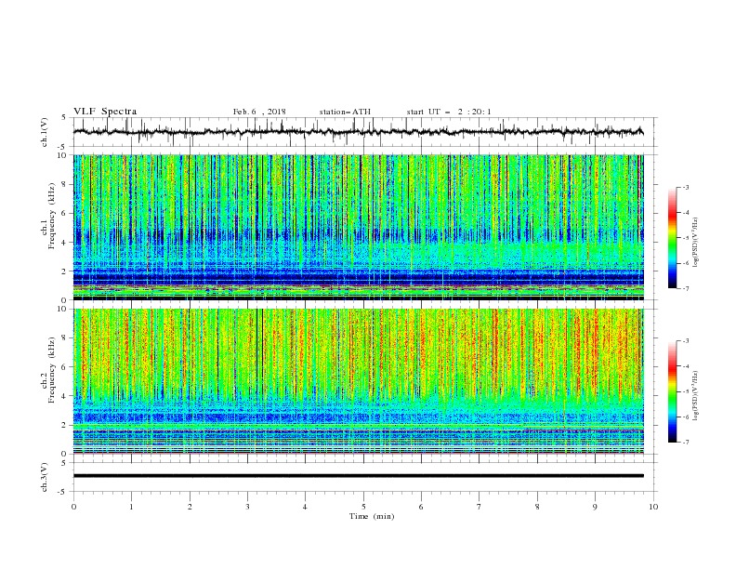Screen dimensions: 736x569
Task: Click the "5" tick on ch.1(V) axis
Action: tap(64, 117)
